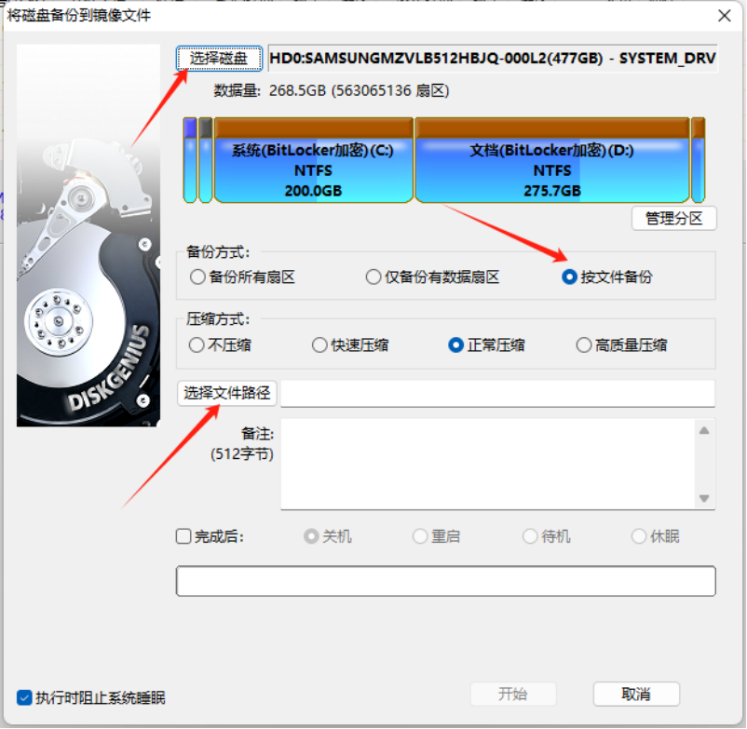Screen dimensions: 747x729
Task: Click the 取消 button
Action: [x=636, y=695]
